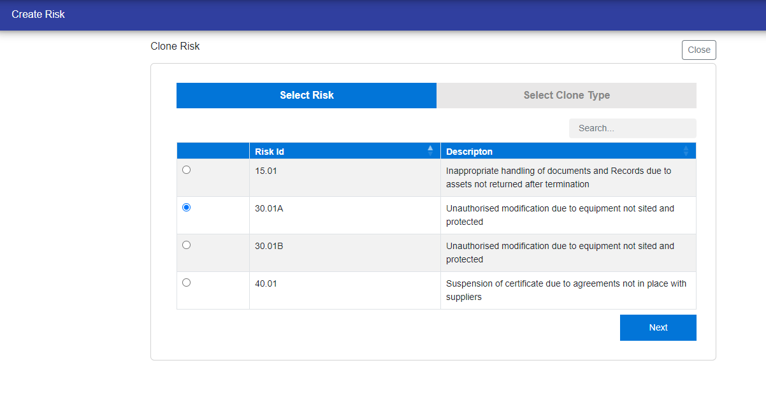The height and width of the screenshot is (400, 766).
Task: Click the 30.01B risk id cell
Action: (x=269, y=246)
